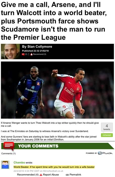The width and height of the screenshot is (115, 177).
Task: Click the green retweet button
Action: click(x=107, y=135)
